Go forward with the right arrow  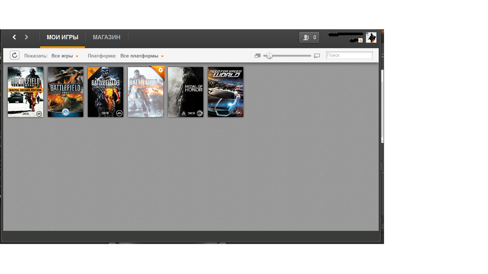[26, 37]
